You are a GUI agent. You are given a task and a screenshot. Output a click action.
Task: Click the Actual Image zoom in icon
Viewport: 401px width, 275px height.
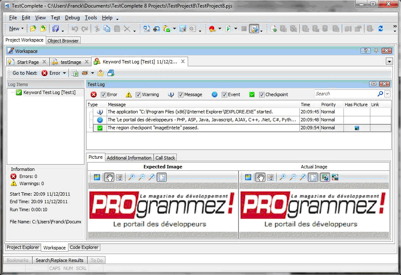click(x=283, y=177)
